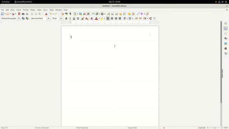Insert a special character Omega icon

[102, 14]
